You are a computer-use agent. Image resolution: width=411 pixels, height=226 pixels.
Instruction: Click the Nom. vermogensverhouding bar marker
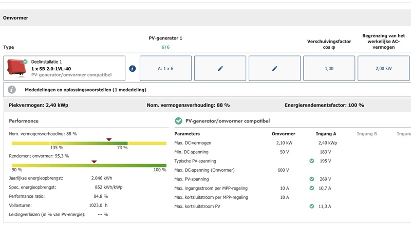coord(108,139)
